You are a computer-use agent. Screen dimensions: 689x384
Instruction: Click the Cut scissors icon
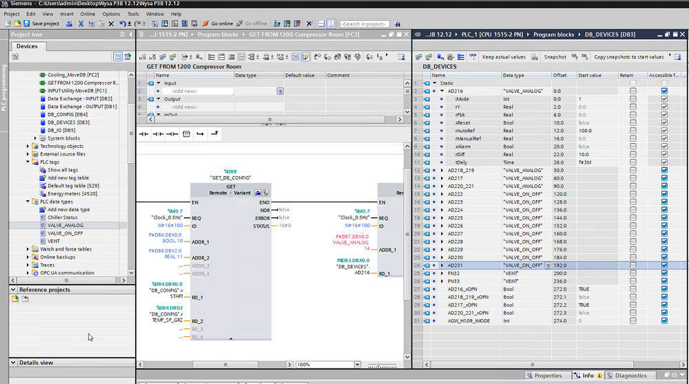coord(81,23)
